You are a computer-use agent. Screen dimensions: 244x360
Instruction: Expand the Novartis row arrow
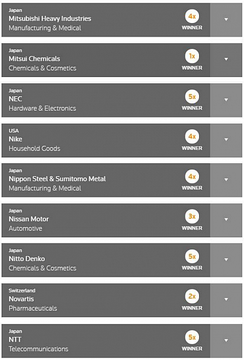click(226, 300)
